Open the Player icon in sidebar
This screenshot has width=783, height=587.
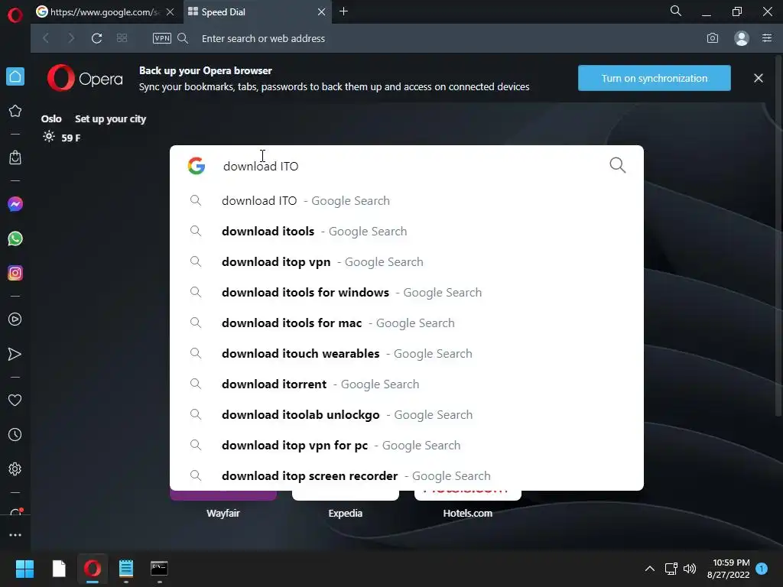[x=15, y=319]
